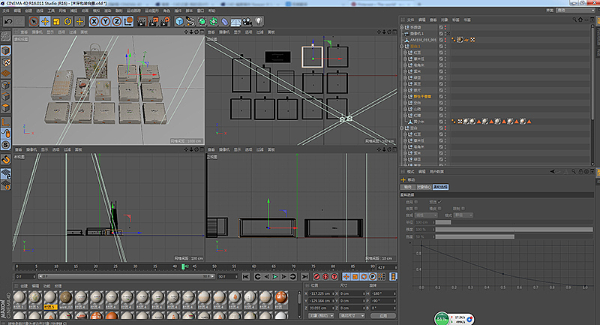600x325 pixels.
Task: Toggle the 预览 checkbox
Action: (x=439, y=202)
